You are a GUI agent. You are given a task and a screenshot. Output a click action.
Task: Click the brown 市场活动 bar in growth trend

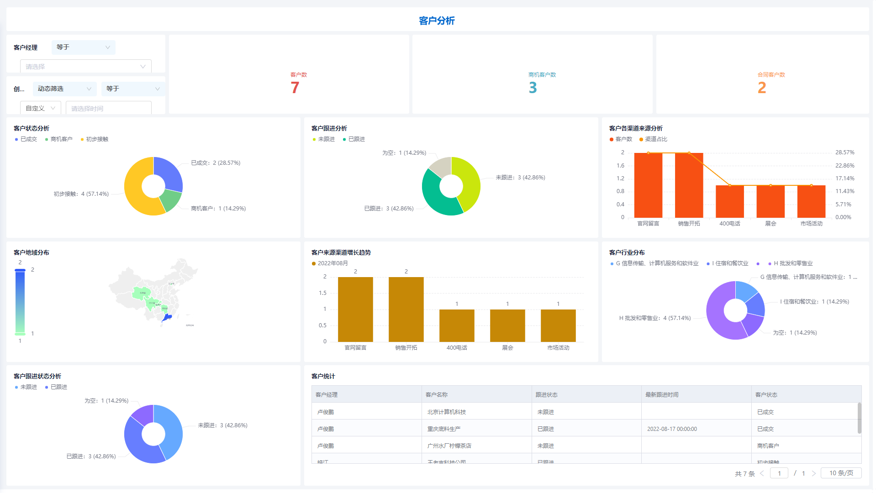[558, 325]
